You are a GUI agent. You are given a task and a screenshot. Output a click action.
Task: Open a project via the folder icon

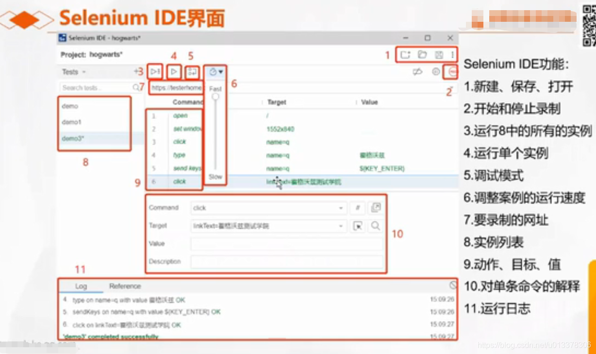422,55
